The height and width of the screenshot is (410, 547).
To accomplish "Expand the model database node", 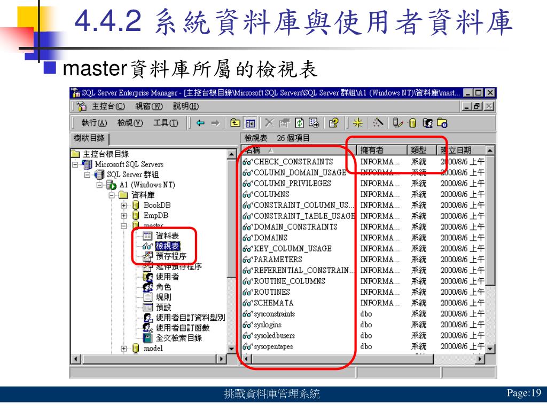I will coord(124,349).
